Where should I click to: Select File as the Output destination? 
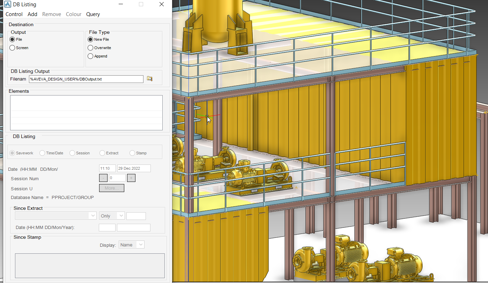[x=12, y=39]
